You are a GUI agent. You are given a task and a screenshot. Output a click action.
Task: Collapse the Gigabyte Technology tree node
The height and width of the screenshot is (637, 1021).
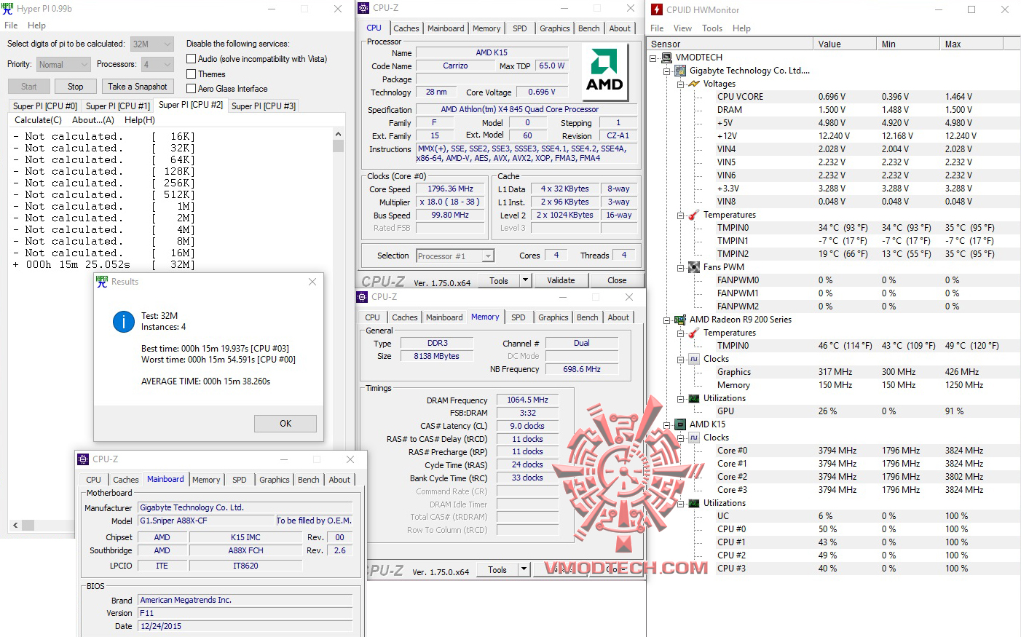(x=667, y=71)
